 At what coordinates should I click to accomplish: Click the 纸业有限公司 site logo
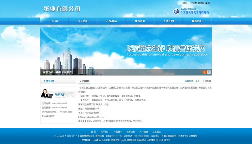[62, 9]
